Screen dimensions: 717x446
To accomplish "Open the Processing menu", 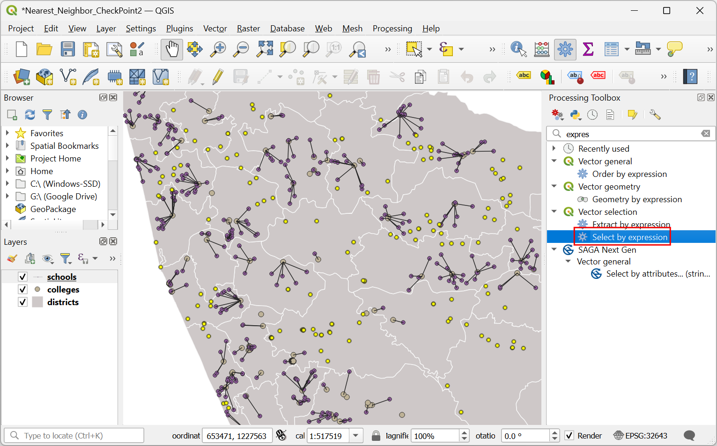I will [392, 29].
